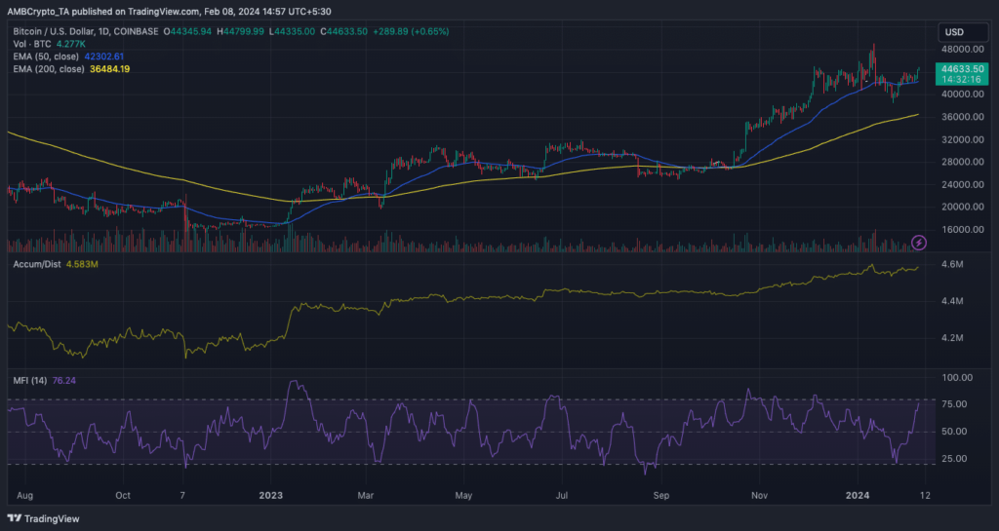
Task: Select the Accum/Dist indicator label
Action: (x=36, y=263)
